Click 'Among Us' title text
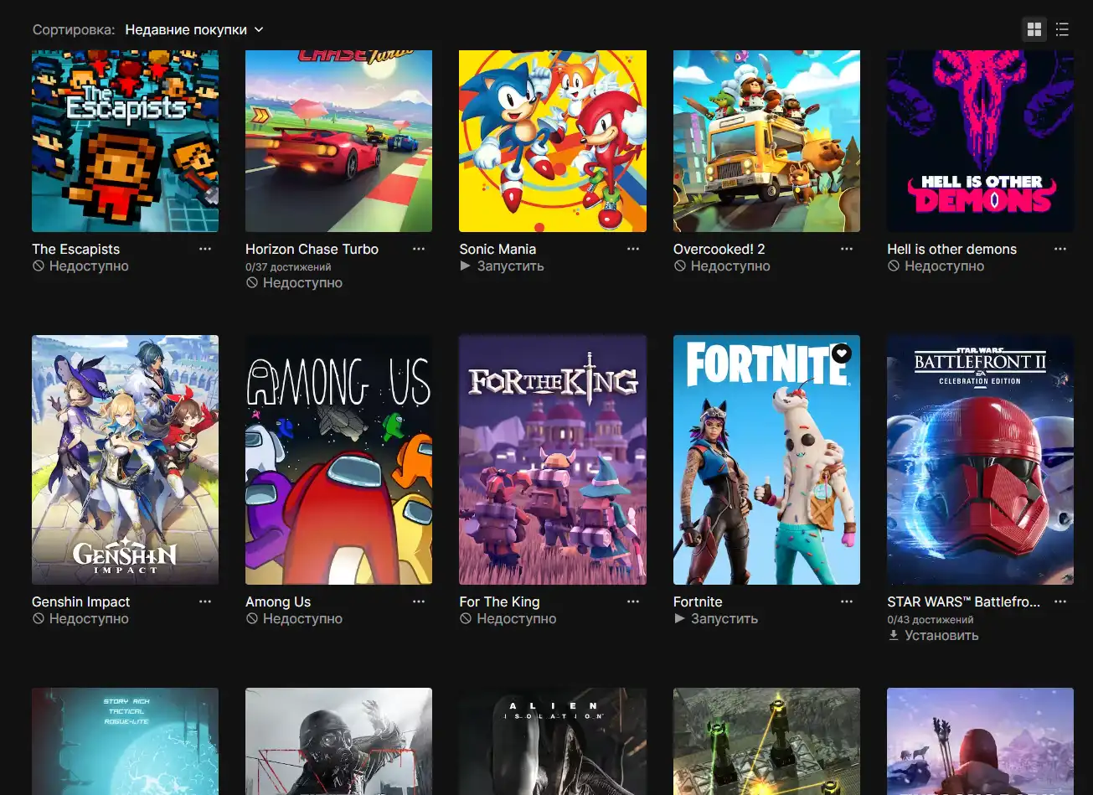 [278, 601]
